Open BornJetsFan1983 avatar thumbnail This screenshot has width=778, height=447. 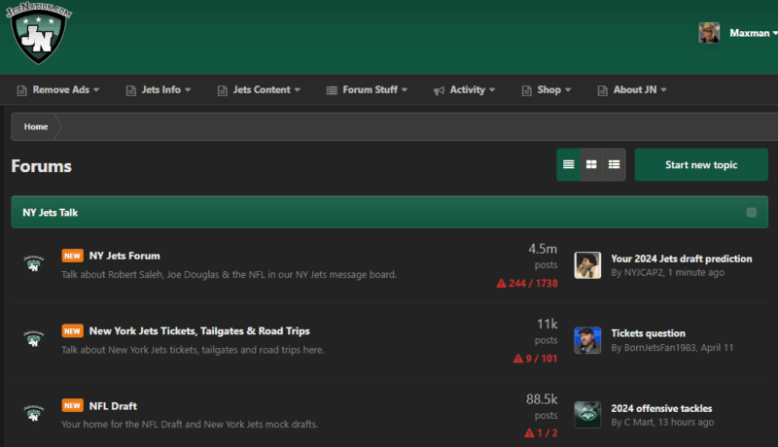(587, 340)
